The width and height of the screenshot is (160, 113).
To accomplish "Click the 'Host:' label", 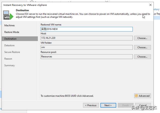I will [43, 33].
